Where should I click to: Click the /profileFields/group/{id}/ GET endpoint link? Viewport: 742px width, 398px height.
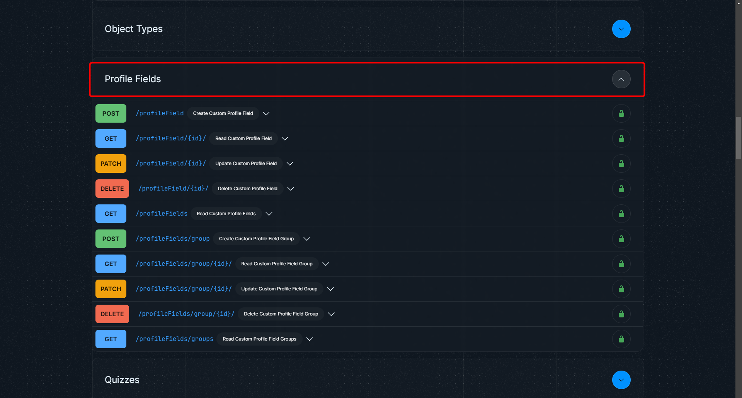tap(184, 264)
